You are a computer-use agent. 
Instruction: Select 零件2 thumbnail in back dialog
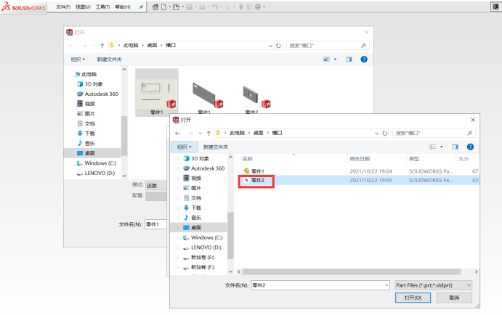click(x=251, y=99)
